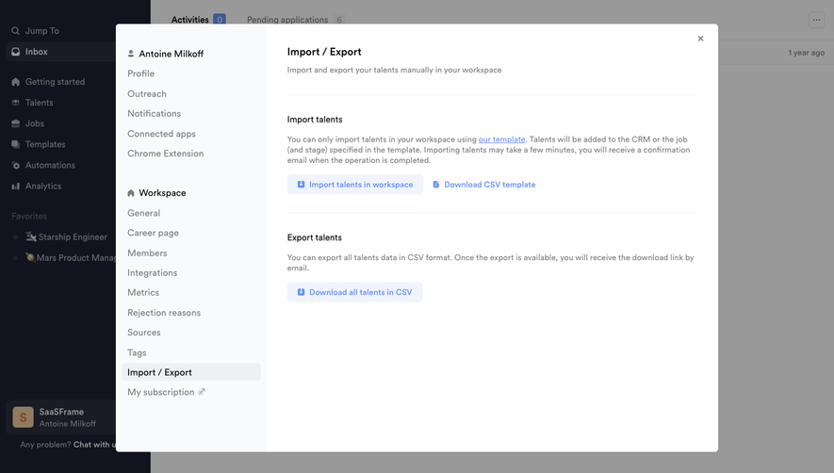Image resolution: width=834 pixels, height=473 pixels.
Task: Click the Jobs icon in the sidebar
Action: (x=15, y=123)
